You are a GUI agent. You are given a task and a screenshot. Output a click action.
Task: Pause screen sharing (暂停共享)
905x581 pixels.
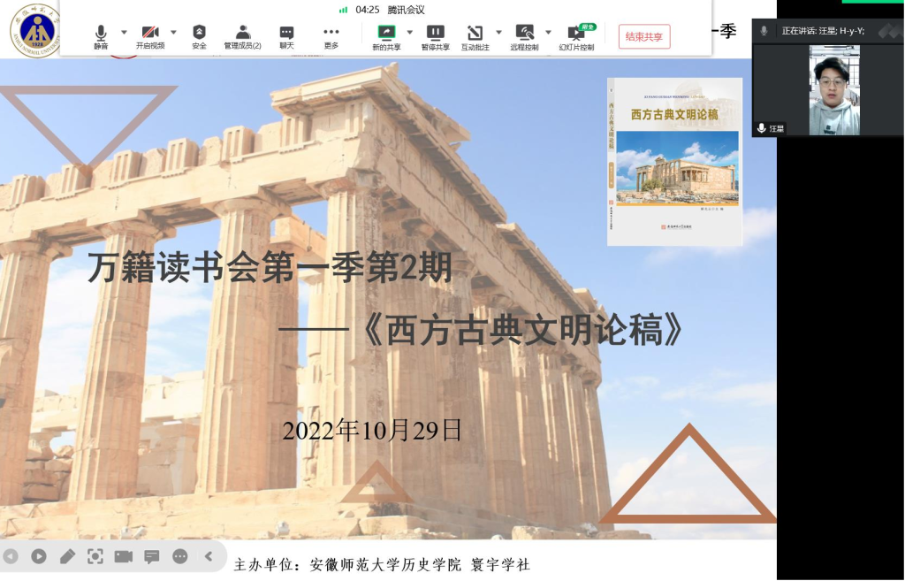(x=435, y=36)
